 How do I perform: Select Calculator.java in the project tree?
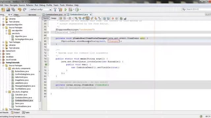coord(21,95)
